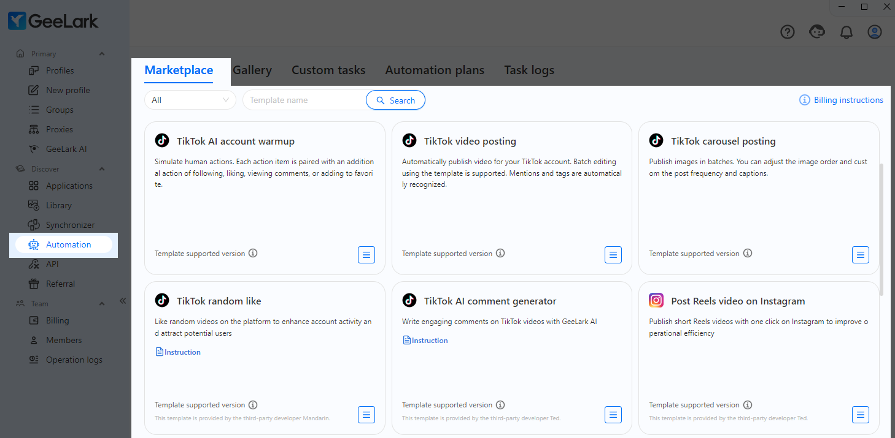Click info icon on Post Reels video card

pyautogui.click(x=748, y=404)
